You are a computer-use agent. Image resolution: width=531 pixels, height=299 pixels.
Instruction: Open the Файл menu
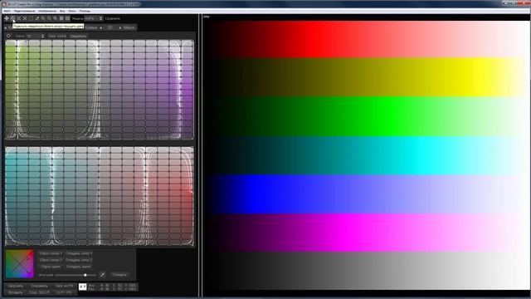tap(7, 11)
